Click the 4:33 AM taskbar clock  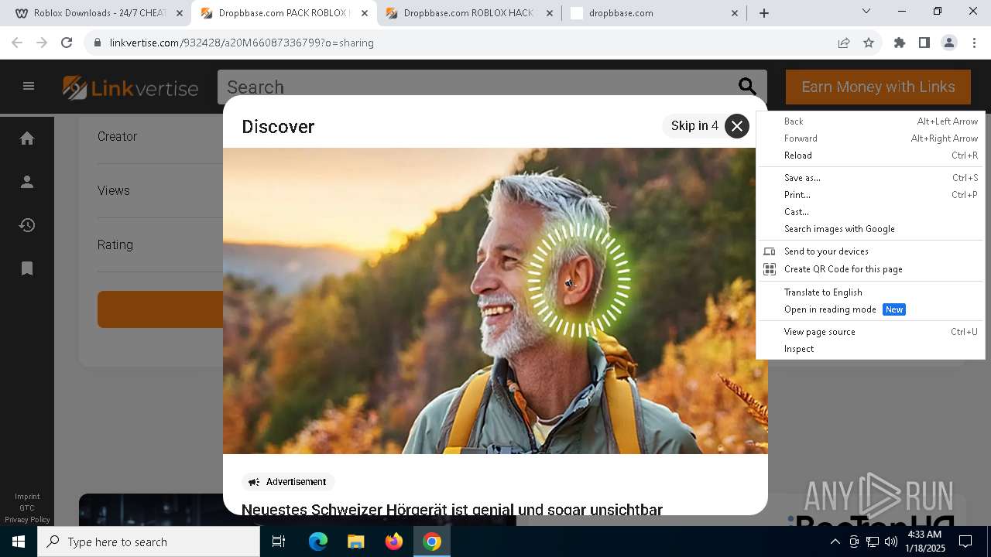(924, 542)
